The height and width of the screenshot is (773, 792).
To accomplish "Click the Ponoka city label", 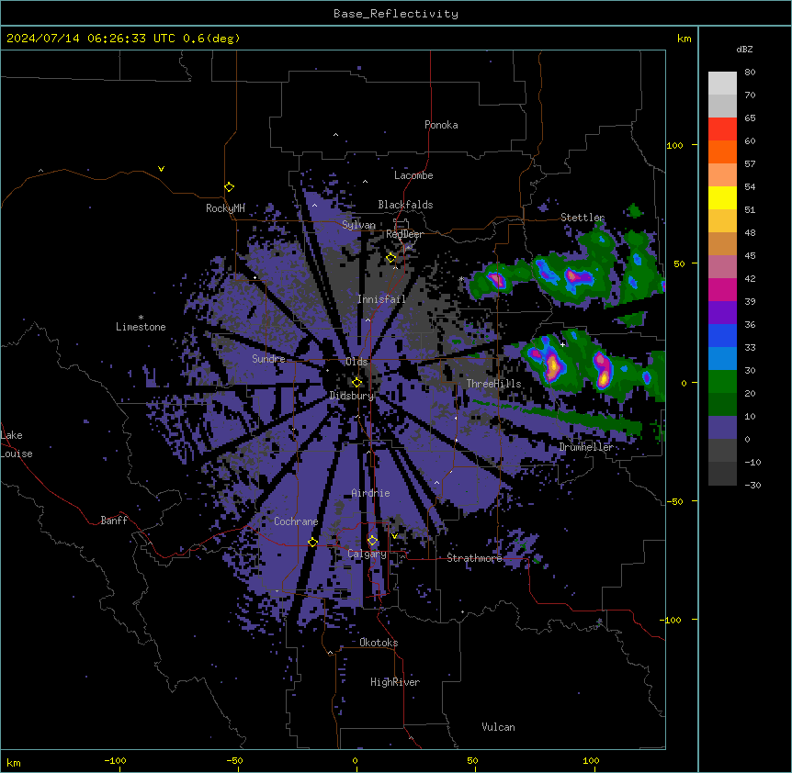I will (x=441, y=125).
